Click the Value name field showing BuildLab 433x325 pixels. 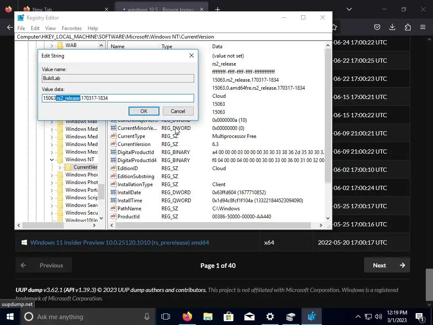pyautogui.click(x=118, y=78)
